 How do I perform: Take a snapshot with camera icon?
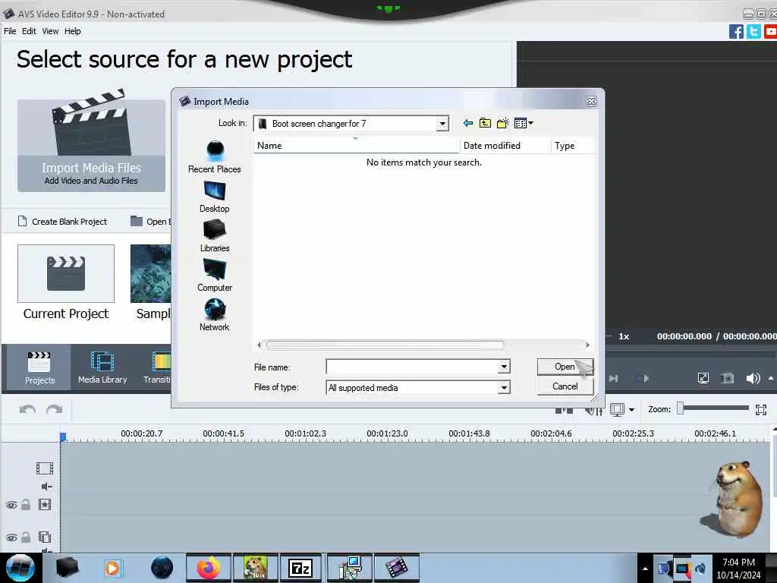point(728,378)
